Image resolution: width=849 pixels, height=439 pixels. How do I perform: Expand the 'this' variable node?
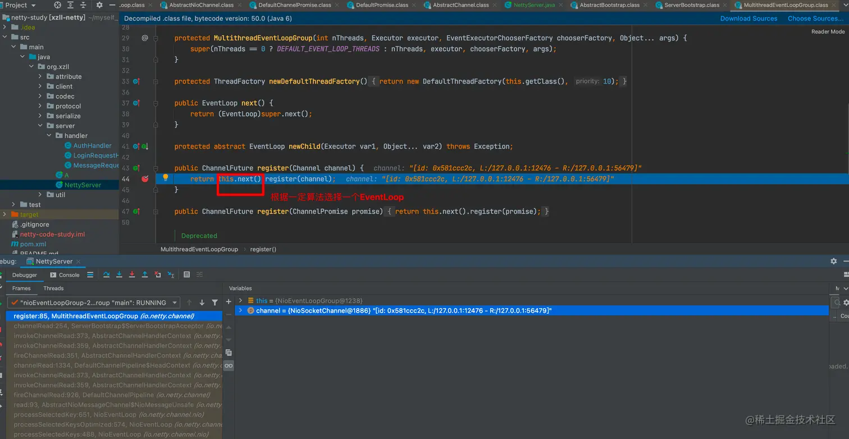click(x=240, y=300)
